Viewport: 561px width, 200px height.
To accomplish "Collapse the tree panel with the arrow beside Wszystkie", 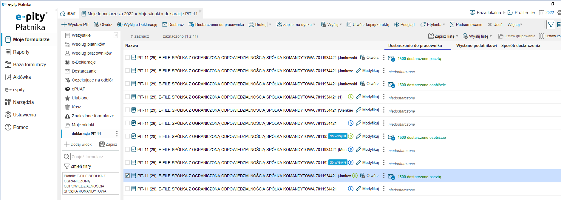I will 116,35.
